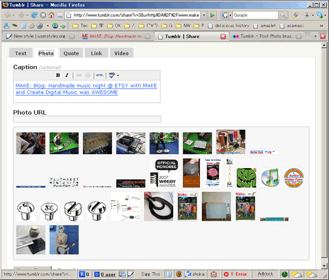Select the green monster face thumbnail
The width and height of the screenshot is (329, 280).
tap(246, 178)
